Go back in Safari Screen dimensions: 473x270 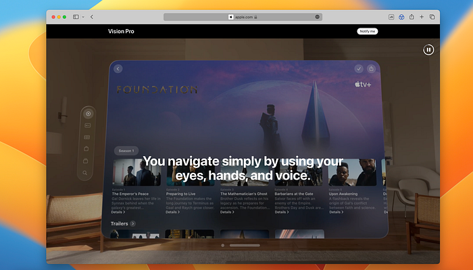click(92, 17)
